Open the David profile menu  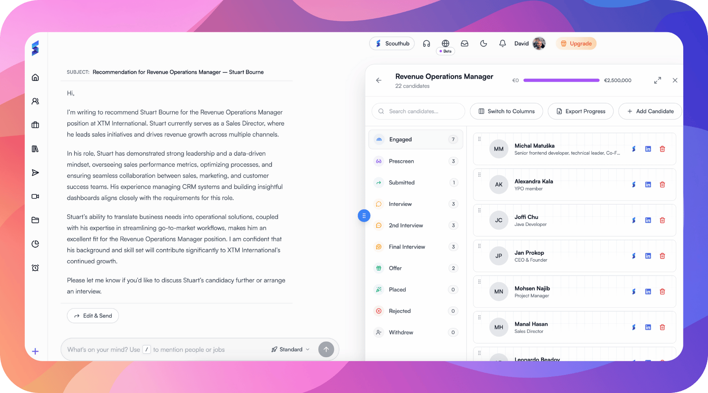click(530, 44)
